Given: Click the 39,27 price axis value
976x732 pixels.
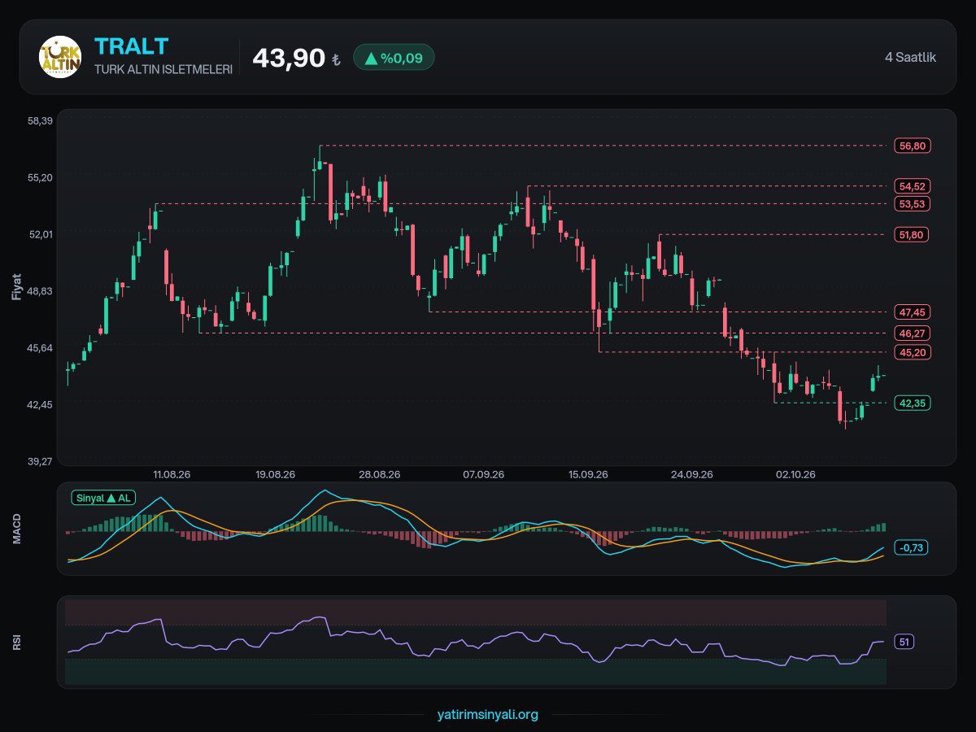Looking at the screenshot, I should (x=40, y=461).
